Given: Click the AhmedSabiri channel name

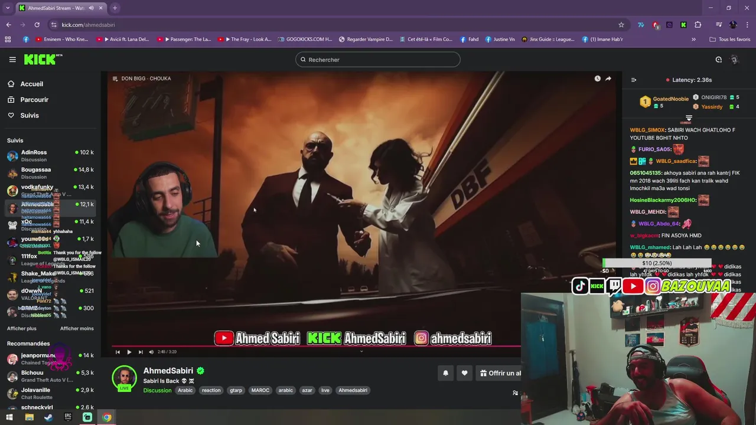Looking at the screenshot, I should pyautogui.click(x=168, y=371).
